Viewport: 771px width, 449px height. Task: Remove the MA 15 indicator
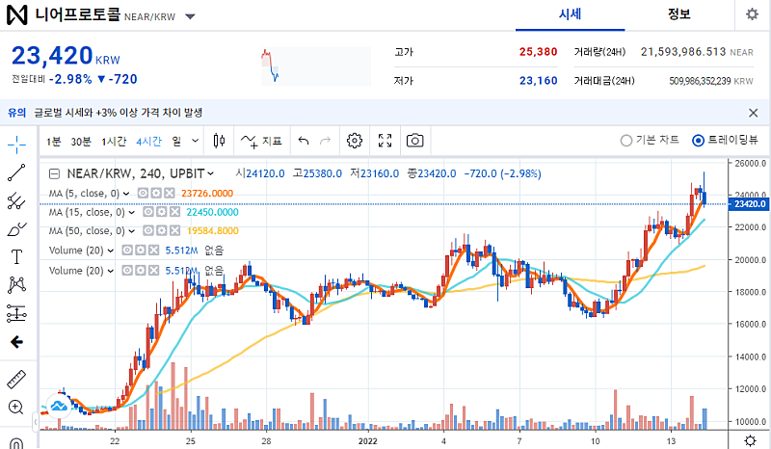pos(174,212)
